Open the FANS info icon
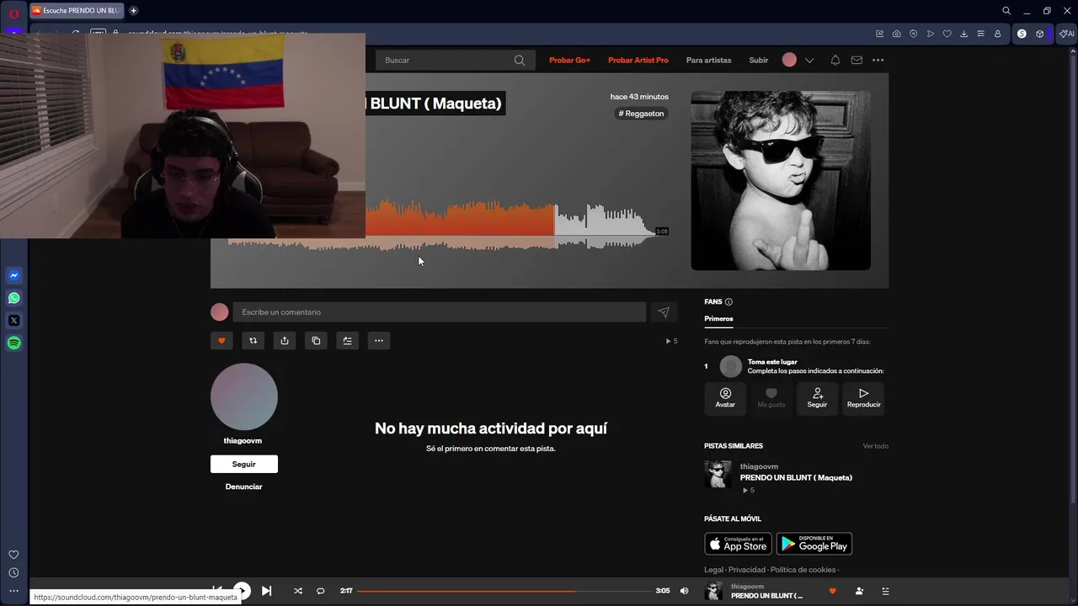The width and height of the screenshot is (1078, 606). pos(728,302)
